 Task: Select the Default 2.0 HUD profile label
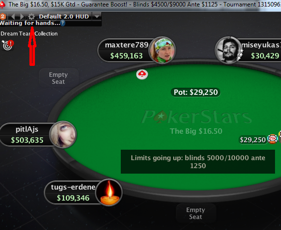click(x=64, y=16)
